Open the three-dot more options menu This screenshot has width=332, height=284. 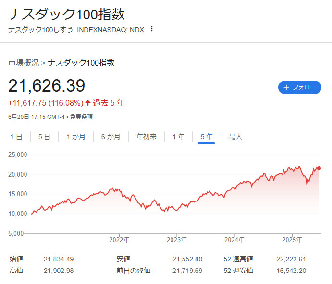[x=152, y=29]
